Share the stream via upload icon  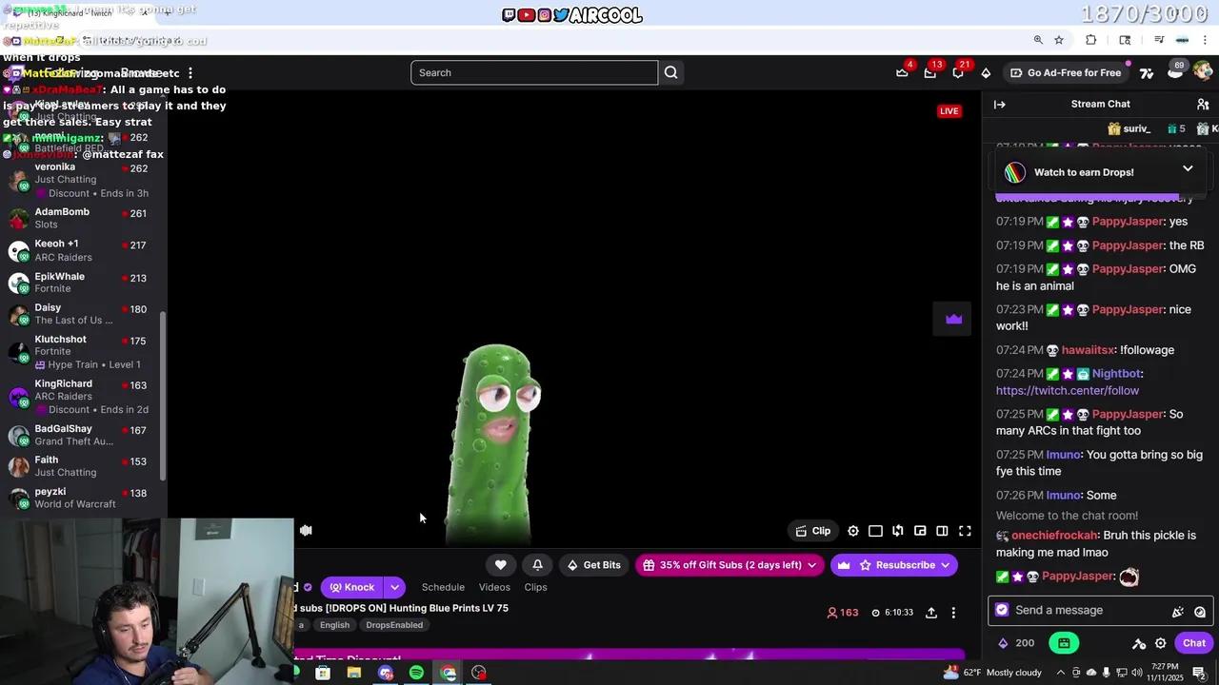point(931,613)
